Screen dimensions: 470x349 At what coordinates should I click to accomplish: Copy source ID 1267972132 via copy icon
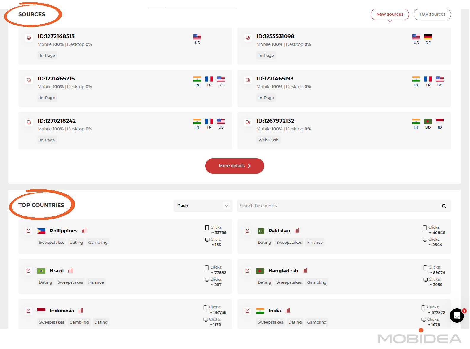(x=248, y=122)
